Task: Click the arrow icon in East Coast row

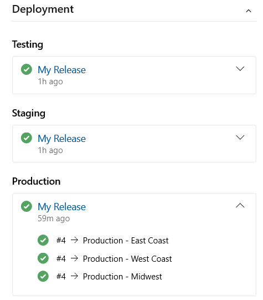Action: pos(75,240)
